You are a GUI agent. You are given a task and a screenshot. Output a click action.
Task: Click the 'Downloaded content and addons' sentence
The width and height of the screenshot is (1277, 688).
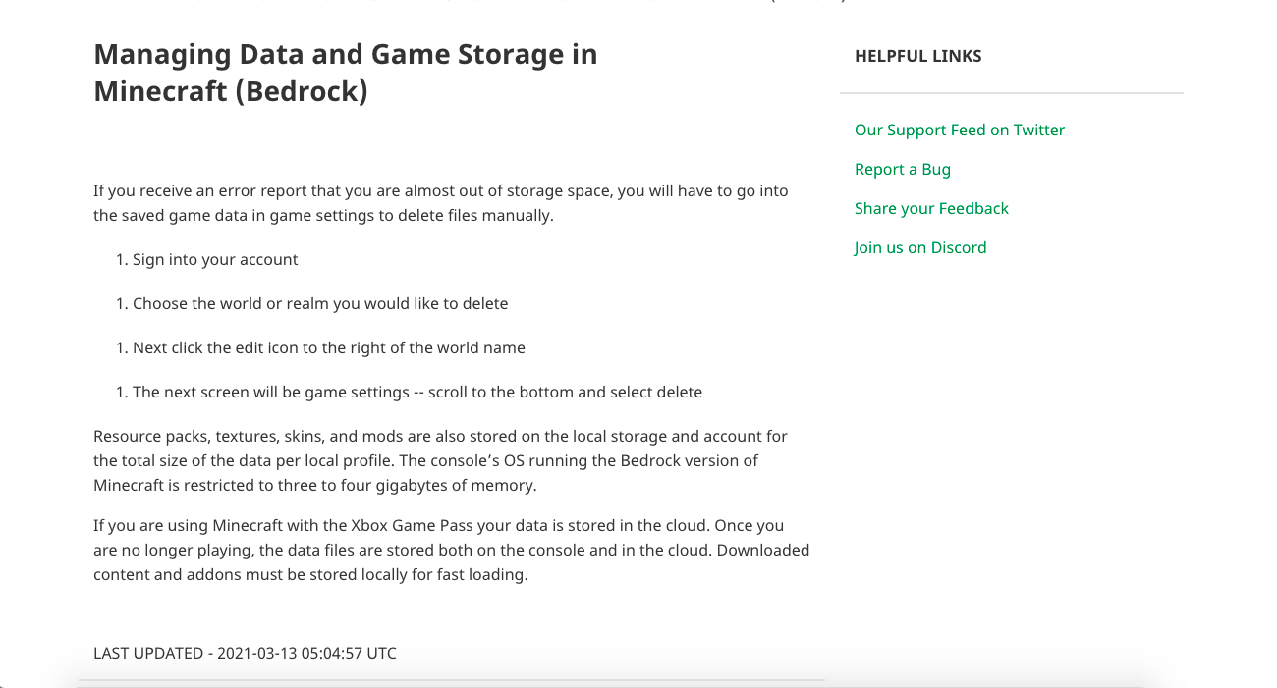[x=310, y=574]
